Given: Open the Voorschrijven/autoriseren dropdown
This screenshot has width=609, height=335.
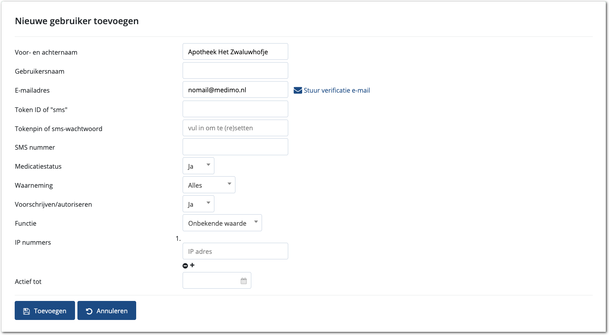Looking at the screenshot, I should pos(199,204).
